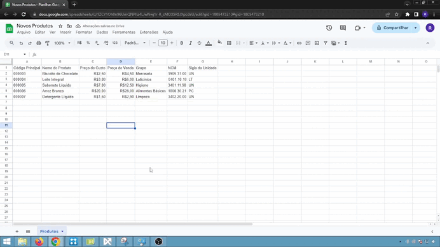Screen dimensions: 440x247
Task: Click the Compartilhar button
Action: (392, 28)
